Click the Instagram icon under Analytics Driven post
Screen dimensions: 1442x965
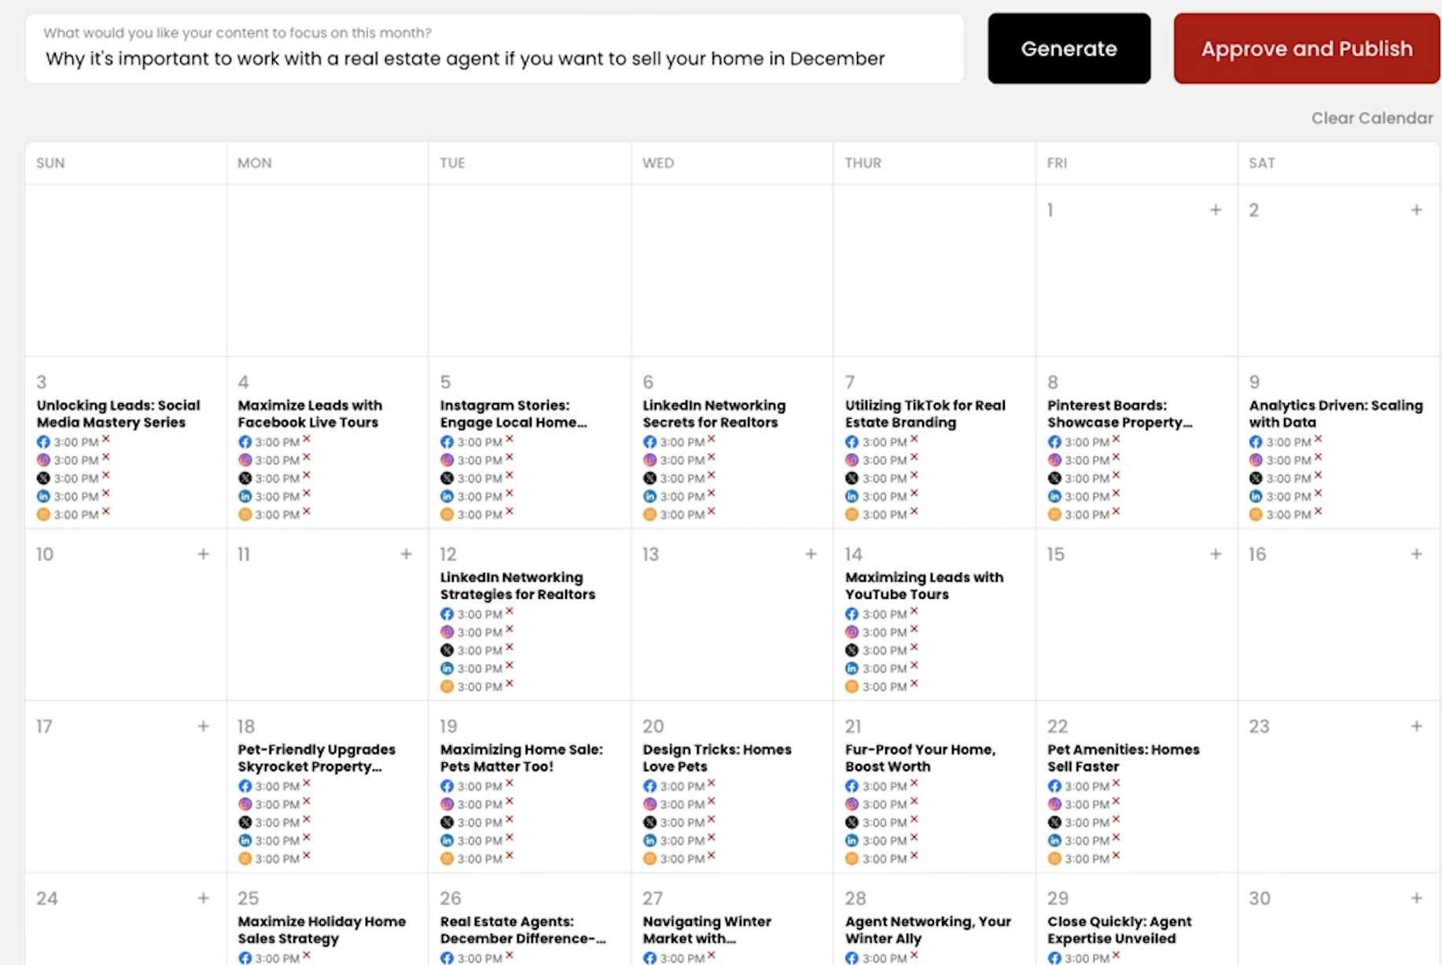click(x=1256, y=460)
